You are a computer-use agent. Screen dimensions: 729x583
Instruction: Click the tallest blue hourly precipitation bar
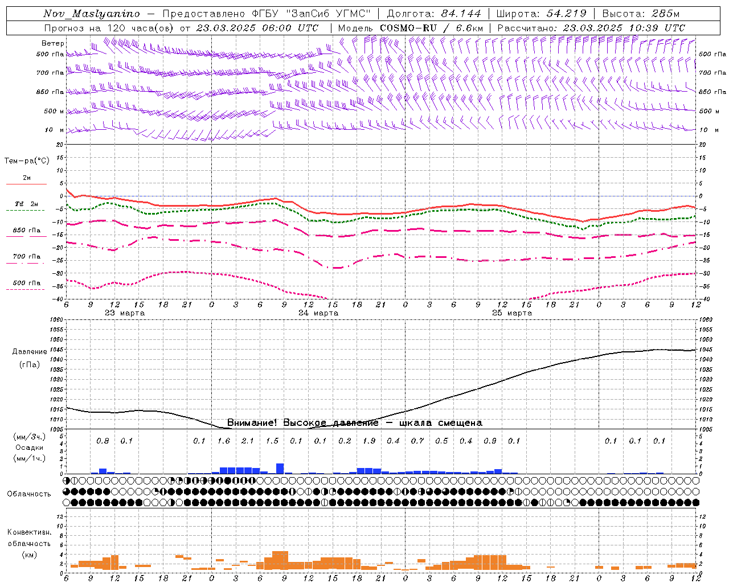click(280, 468)
